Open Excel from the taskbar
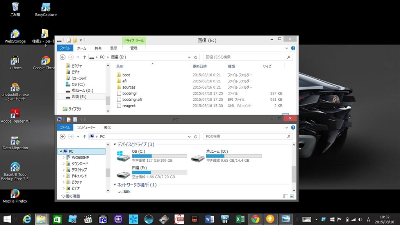The width and height of the screenshot is (400, 225). 240,219
